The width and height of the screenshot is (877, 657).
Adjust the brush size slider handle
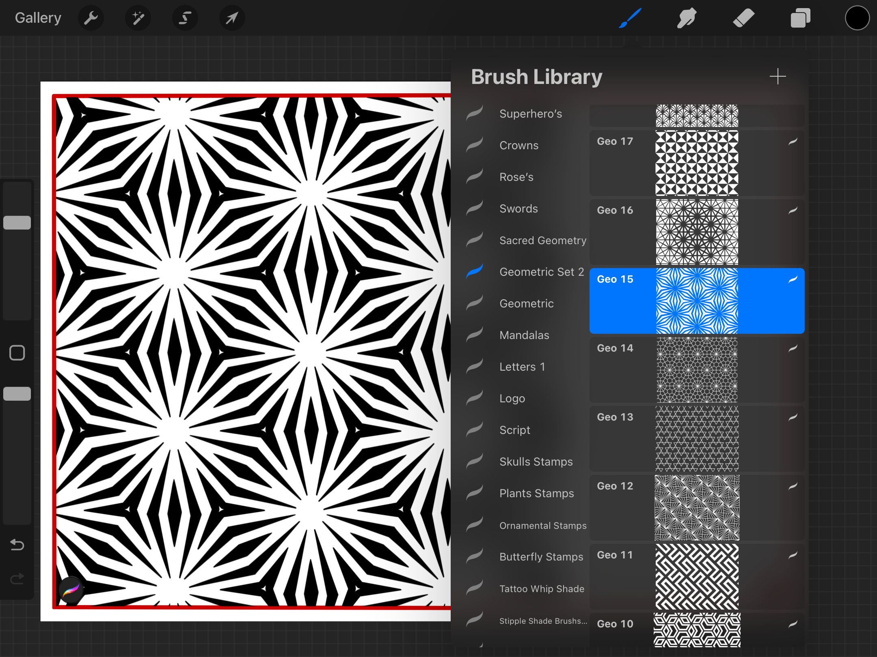click(17, 223)
